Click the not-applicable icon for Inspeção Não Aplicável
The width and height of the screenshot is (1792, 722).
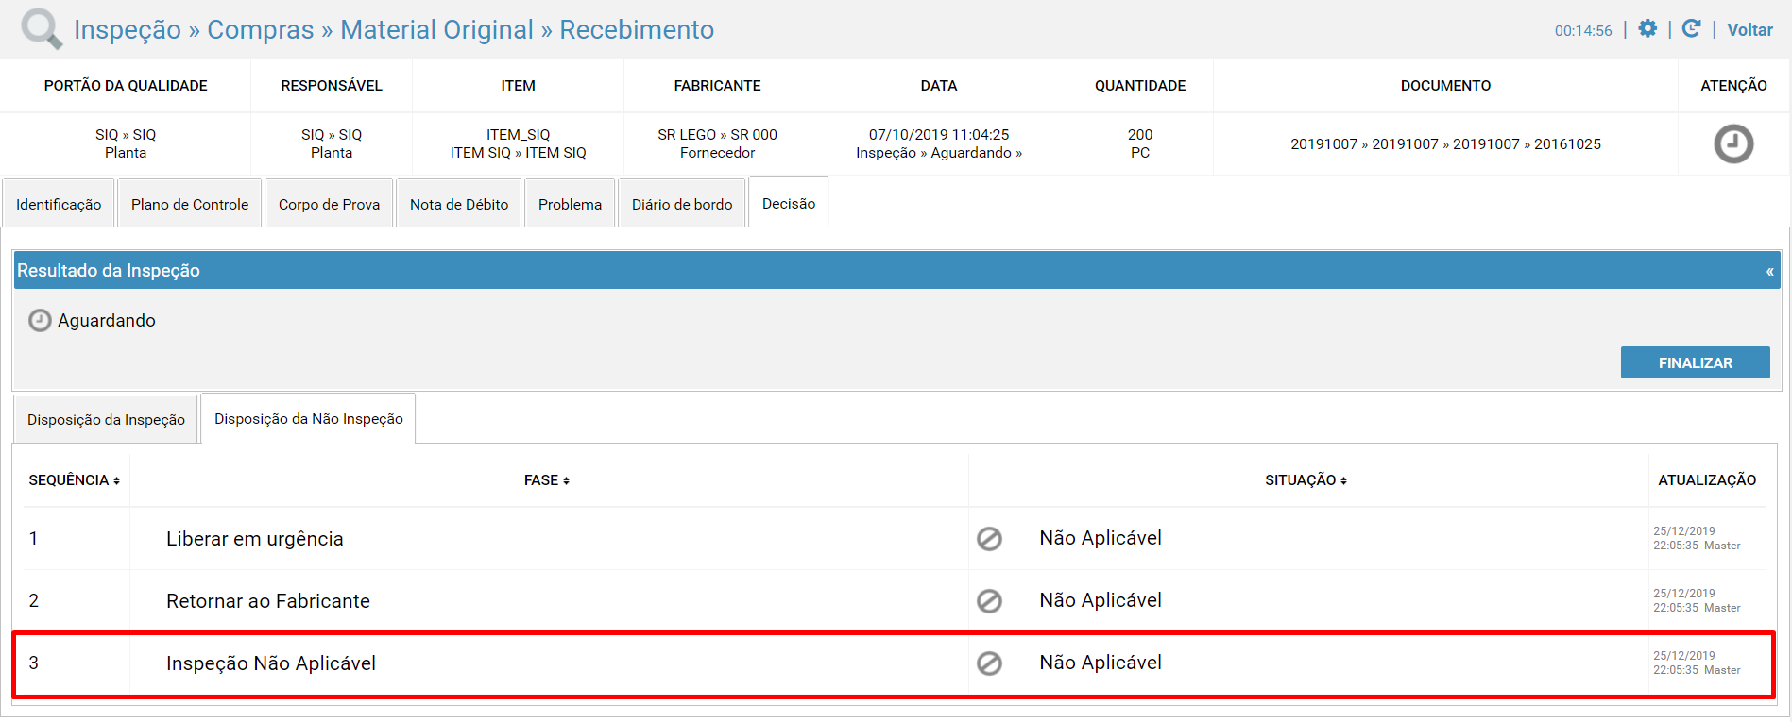[989, 663]
